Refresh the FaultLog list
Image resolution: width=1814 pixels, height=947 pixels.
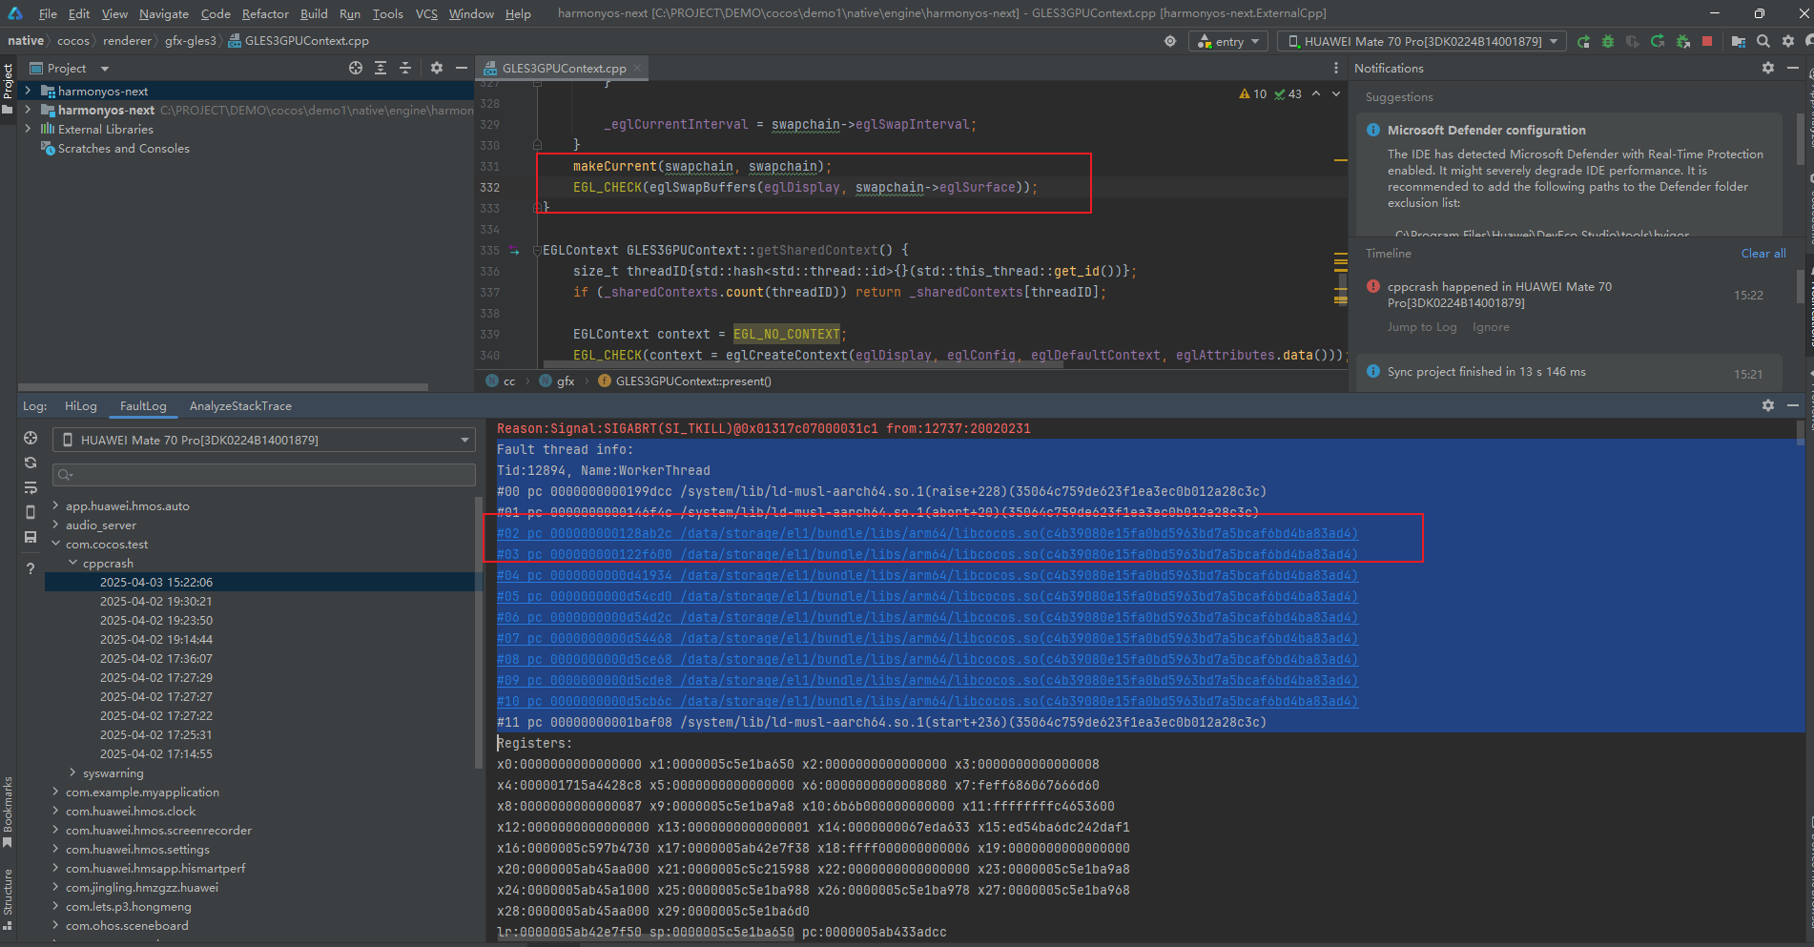[x=31, y=463]
